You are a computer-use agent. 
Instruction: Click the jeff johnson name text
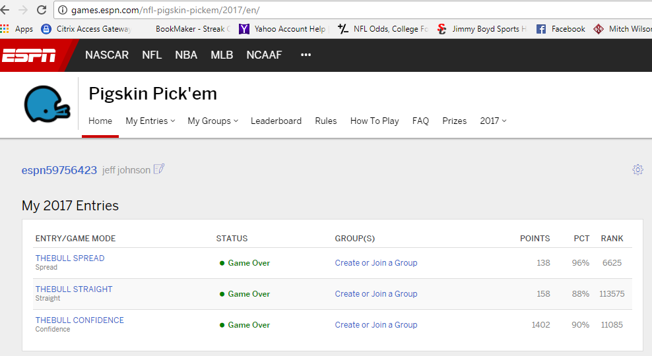[x=127, y=170]
